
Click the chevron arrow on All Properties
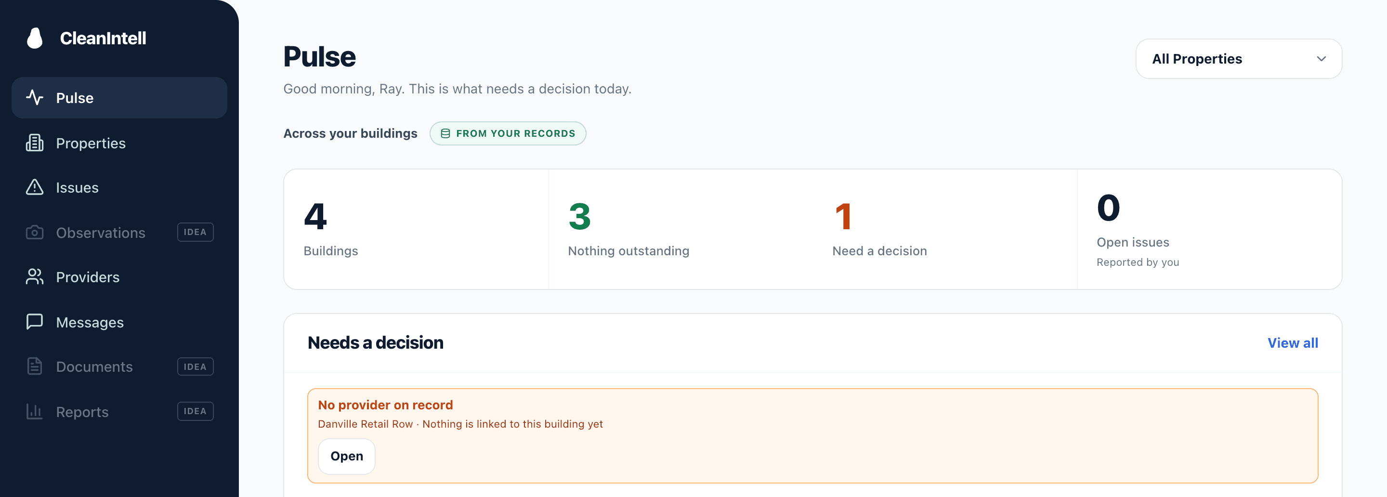pyautogui.click(x=1321, y=59)
